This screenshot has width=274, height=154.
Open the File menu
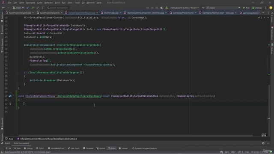(9, 3)
